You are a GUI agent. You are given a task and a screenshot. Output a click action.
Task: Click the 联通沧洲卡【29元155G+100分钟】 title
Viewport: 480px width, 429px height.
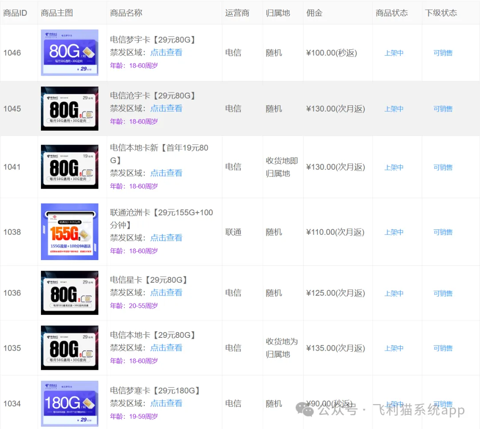[x=161, y=219]
